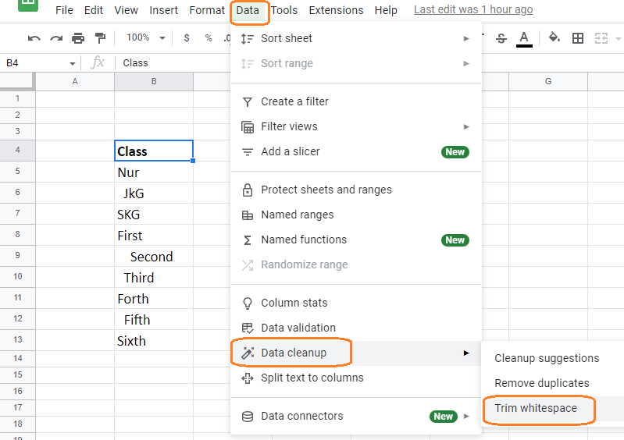Viewport: 624px width, 440px height.
Task: Close the open Data menu
Action: (x=248, y=10)
